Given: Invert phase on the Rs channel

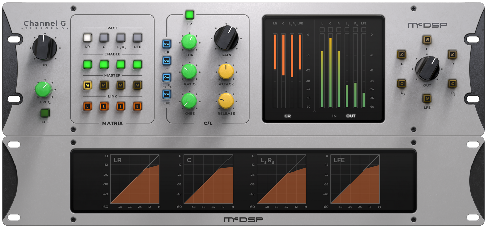Looking at the screenshot, I should point(453,83).
